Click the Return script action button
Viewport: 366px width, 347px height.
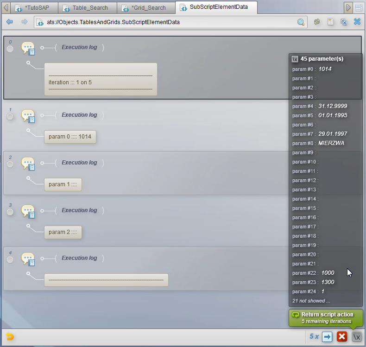pos(326,318)
